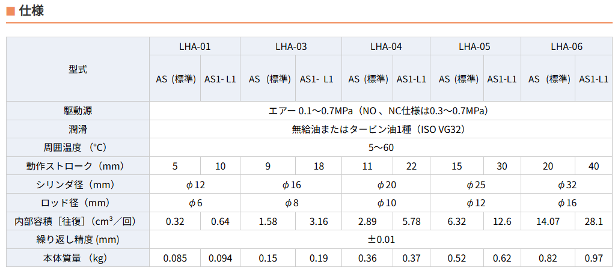This screenshot has width=615, height=270.
Task: Click the 周囲温度 (℃) row label
Action: click(x=78, y=147)
